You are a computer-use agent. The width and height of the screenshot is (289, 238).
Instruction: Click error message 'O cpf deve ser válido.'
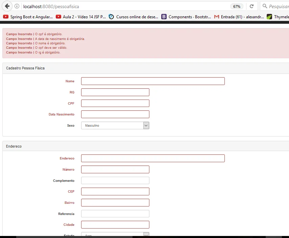coord(51,48)
